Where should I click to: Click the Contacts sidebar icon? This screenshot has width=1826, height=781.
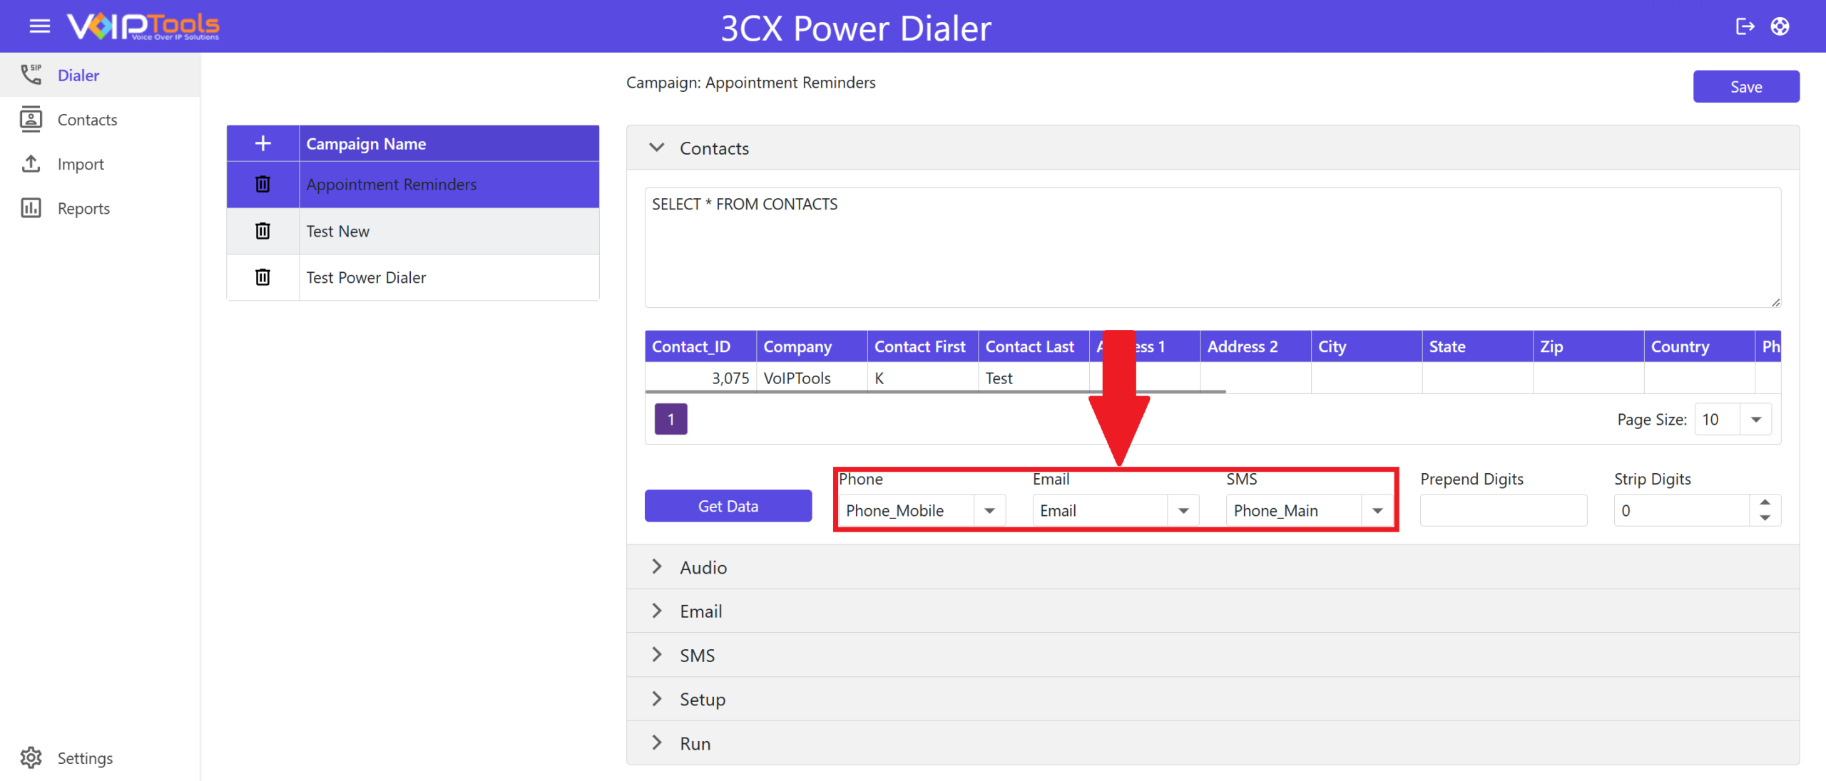[x=31, y=119]
